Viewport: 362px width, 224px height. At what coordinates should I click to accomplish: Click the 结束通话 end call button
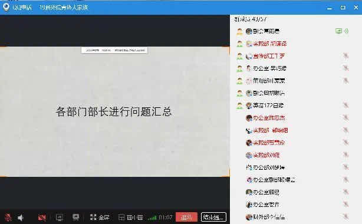click(213, 217)
